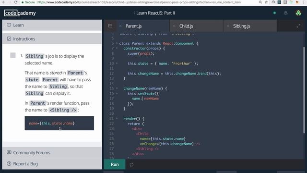Fold the this.state line 10 arrow
This screenshot has width=307, height=173.
point(117,63)
